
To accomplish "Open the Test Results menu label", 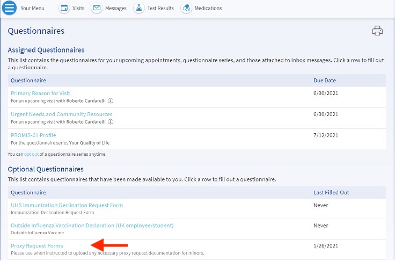I will [160, 8].
